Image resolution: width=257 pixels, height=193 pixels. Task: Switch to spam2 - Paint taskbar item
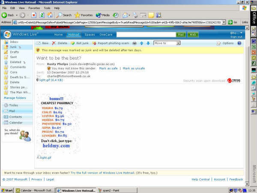pos(117,190)
